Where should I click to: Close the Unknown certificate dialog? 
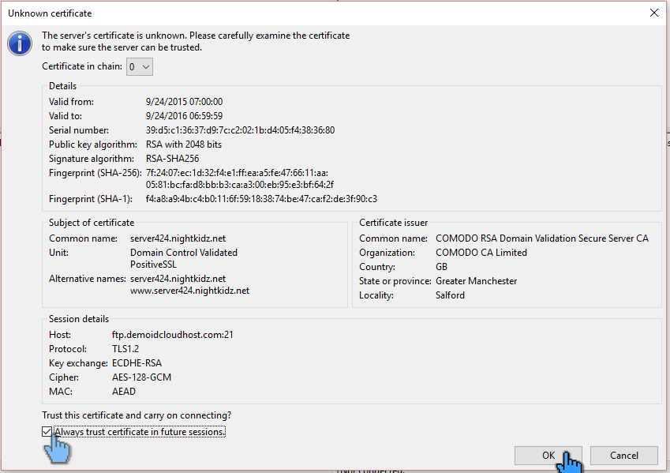click(x=656, y=13)
